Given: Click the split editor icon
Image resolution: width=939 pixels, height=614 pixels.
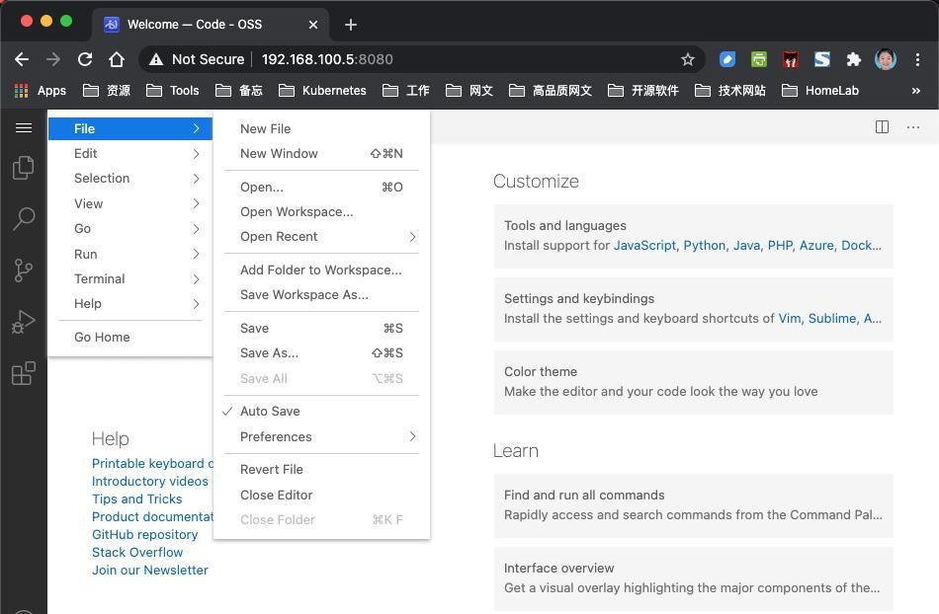Looking at the screenshot, I should pyautogui.click(x=882, y=126).
